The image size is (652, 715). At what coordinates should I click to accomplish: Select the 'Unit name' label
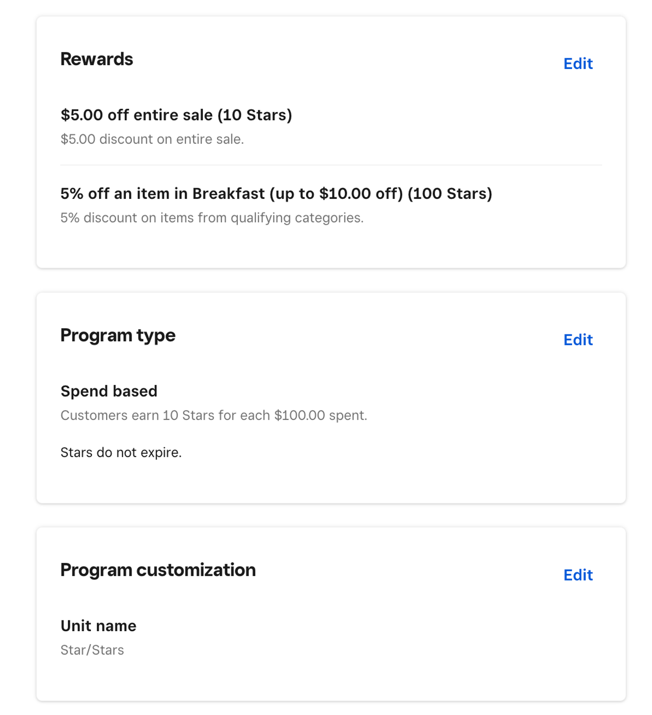tap(98, 626)
